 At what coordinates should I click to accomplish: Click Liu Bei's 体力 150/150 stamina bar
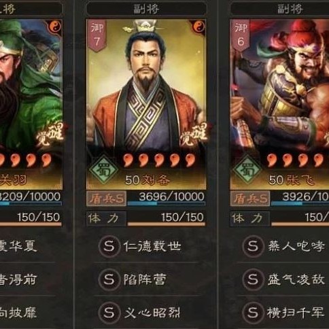click(x=146, y=219)
